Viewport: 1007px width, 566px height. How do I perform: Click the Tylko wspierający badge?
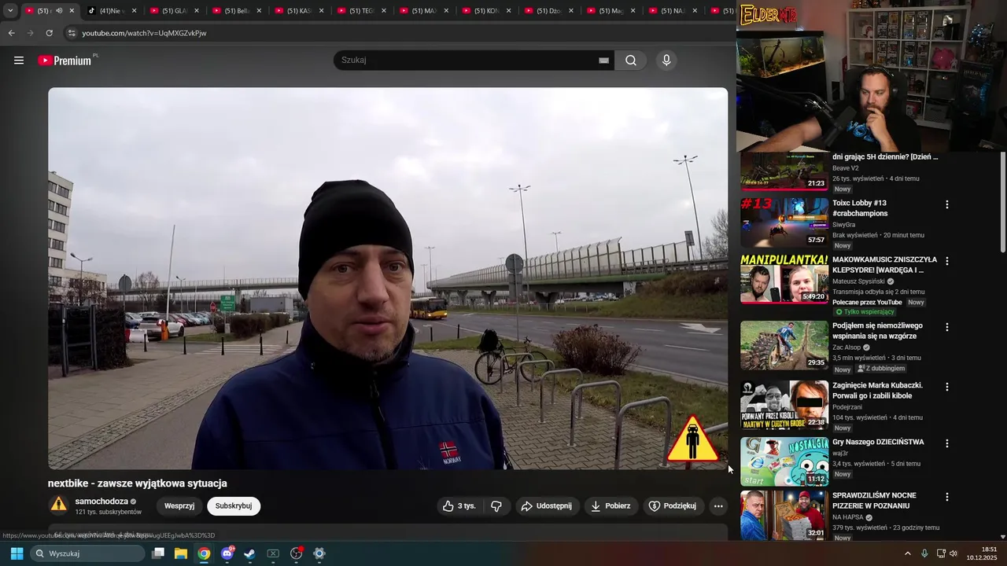click(x=865, y=312)
